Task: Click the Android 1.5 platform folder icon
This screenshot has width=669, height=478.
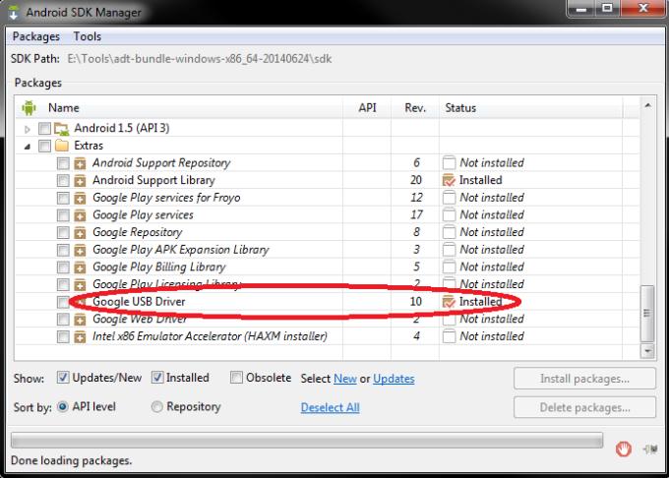Action: (x=61, y=128)
